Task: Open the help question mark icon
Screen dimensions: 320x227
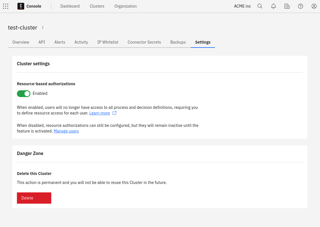Action: click(300, 6)
